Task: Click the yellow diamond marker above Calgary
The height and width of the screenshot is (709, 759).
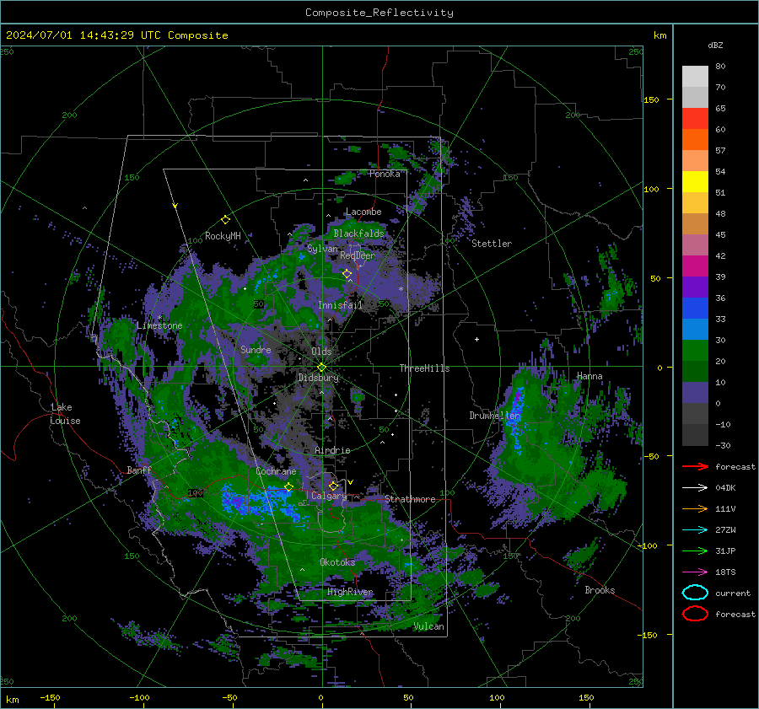Action: pos(333,486)
